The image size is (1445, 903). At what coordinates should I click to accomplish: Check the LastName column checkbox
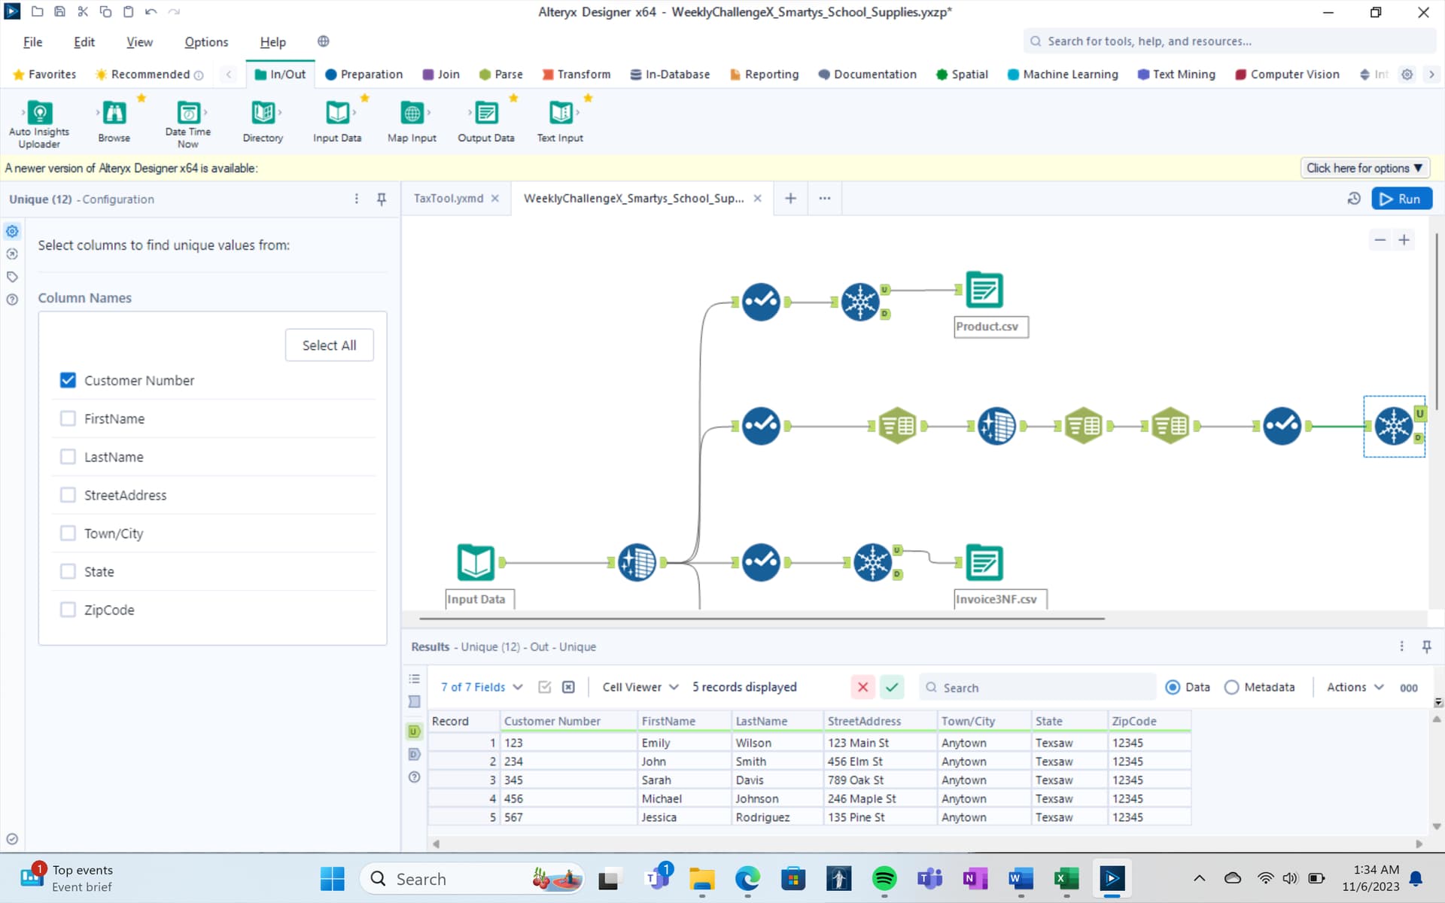(x=68, y=457)
